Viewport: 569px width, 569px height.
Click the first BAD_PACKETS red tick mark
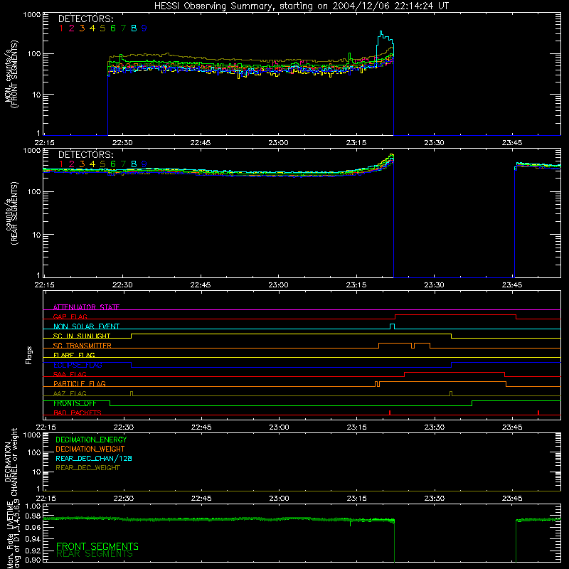389,413
